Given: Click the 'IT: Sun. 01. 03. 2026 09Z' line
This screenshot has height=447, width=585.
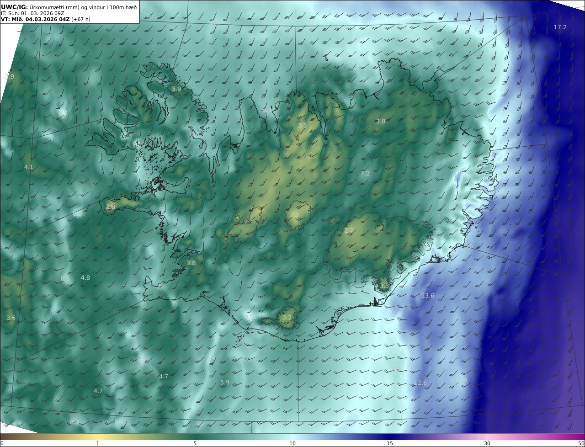Looking at the screenshot, I should 32,13.
